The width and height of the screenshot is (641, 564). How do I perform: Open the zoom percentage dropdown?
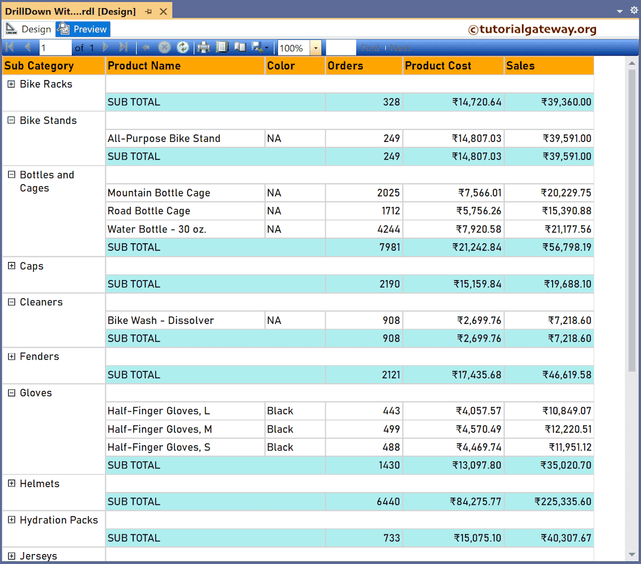(x=314, y=48)
